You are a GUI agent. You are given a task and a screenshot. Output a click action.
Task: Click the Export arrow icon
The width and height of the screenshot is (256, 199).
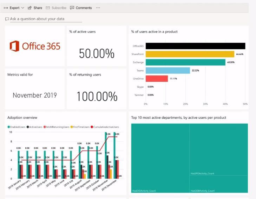(6, 8)
